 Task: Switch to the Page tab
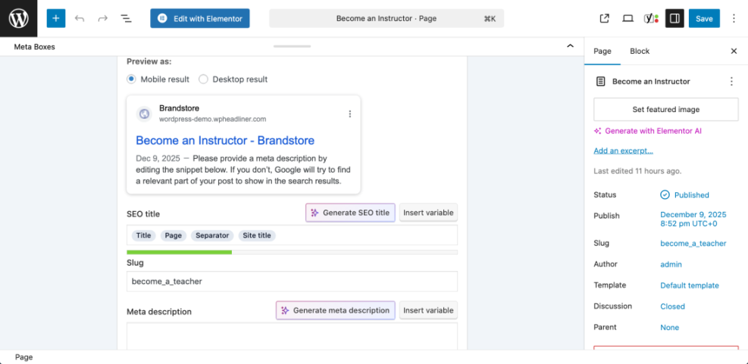click(602, 51)
